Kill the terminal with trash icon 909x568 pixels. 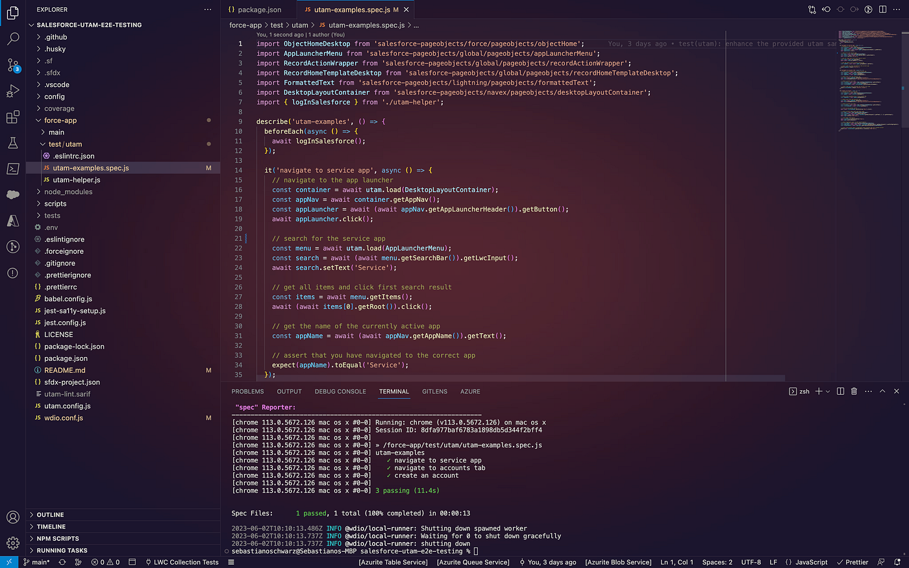click(x=854, y=391)
